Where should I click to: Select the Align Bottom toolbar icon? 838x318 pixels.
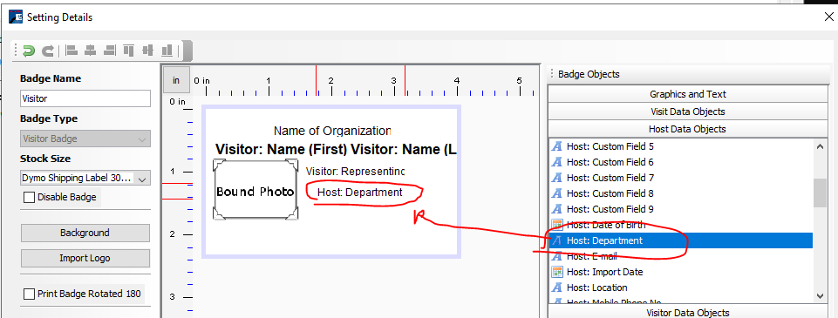point(167,51)
